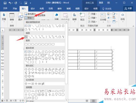The height and width of the screenshot is (103, 136).
Task: Switch to the 视图 view tab
Action: 78,8
